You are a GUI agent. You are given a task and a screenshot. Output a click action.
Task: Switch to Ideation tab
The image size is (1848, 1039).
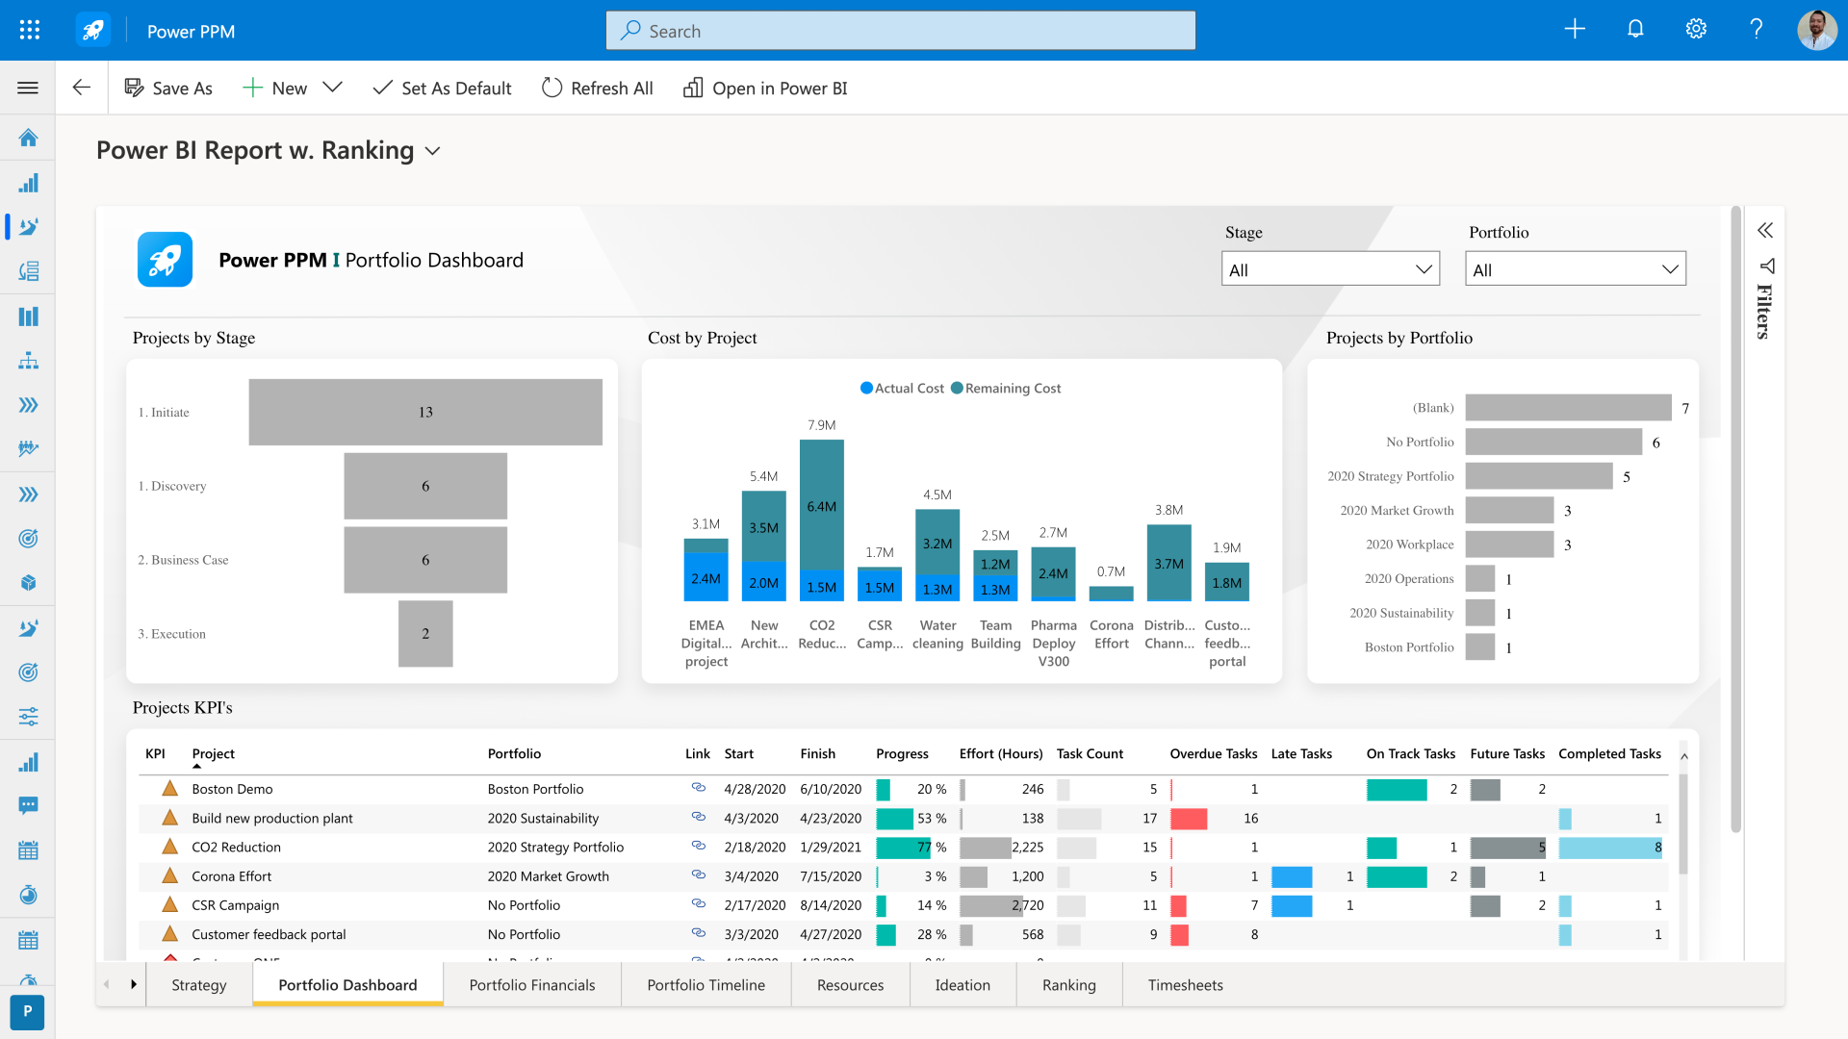(x=962, y=985)
